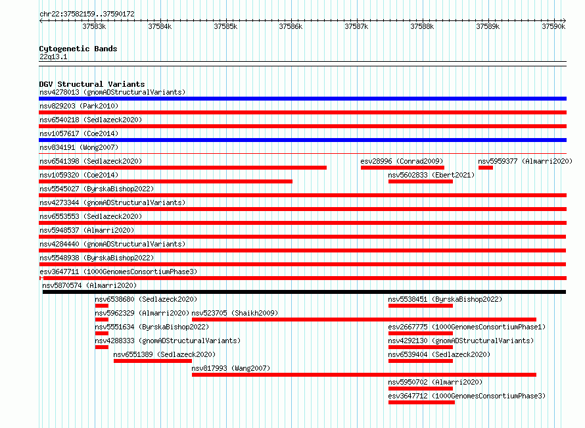This screenshot has width=585, height=428.
Task: Select variant nsv5602833 (Ebert2021)
Action: [431, 175]
